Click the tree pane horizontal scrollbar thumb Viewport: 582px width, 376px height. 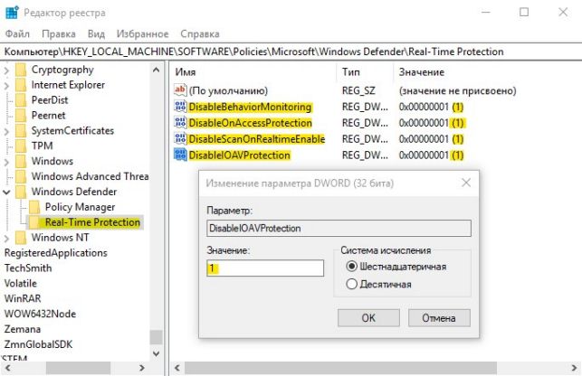[78, 368]
